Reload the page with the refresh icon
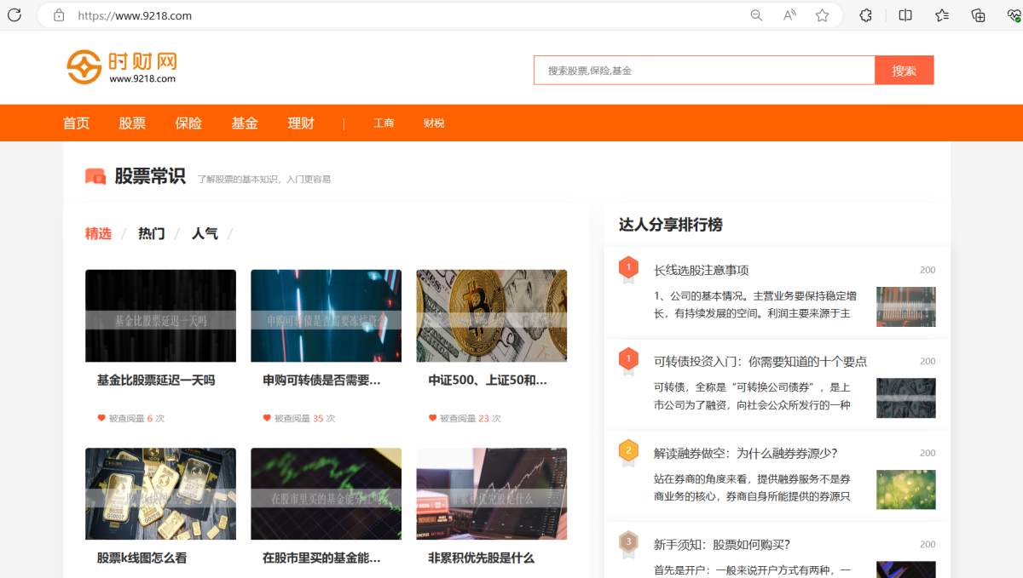This screenshot has width=1023, height=578. coord(14,14)
